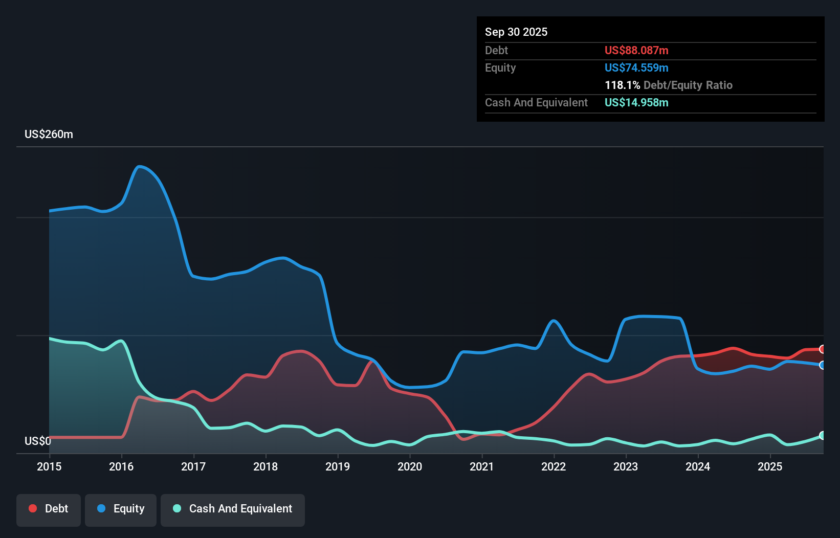
Task: Select the 2025 year label
Action: (x=770, y=466)
